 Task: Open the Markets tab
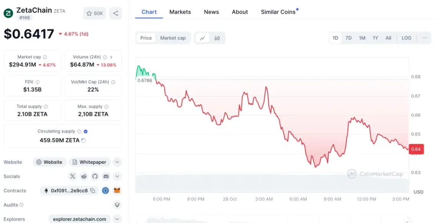pyautogui.click(x=180, y=12)
